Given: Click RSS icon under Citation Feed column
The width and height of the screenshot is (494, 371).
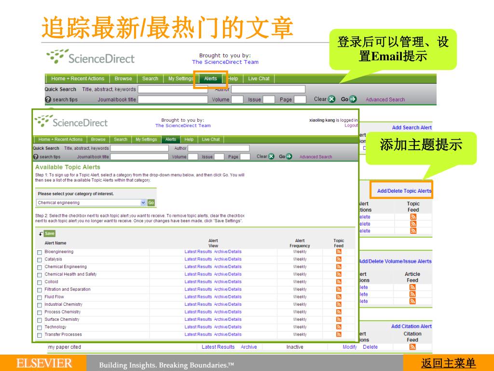Looking at the screenshot, I should click(x=412, y=347).
